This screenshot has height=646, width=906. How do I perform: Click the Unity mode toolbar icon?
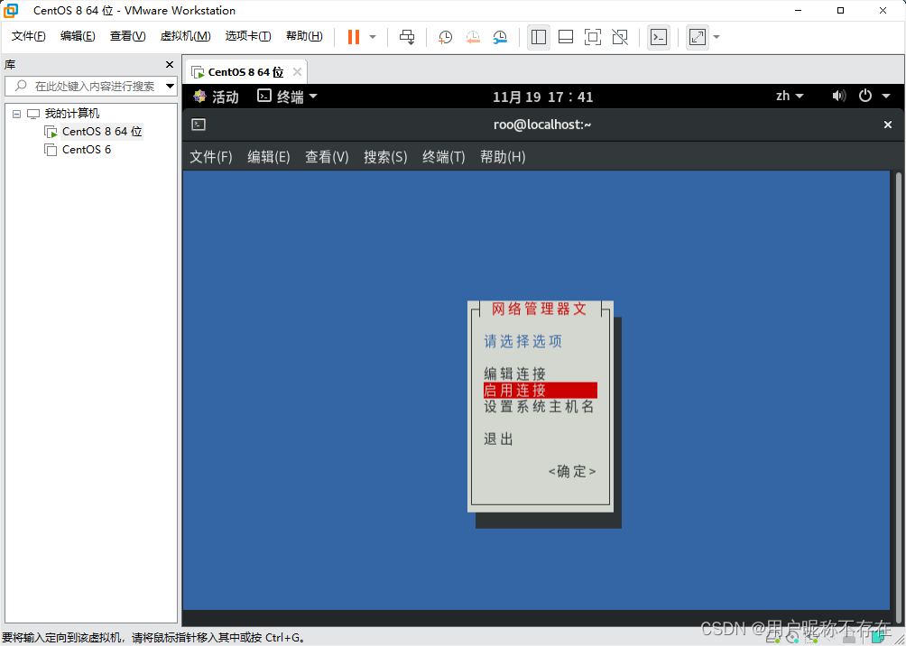tap(620, 37)
